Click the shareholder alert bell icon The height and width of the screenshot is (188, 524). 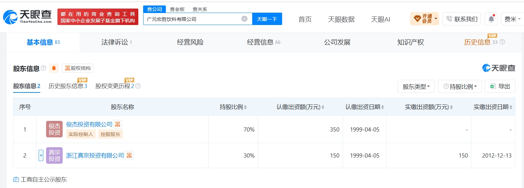point(54,68)
